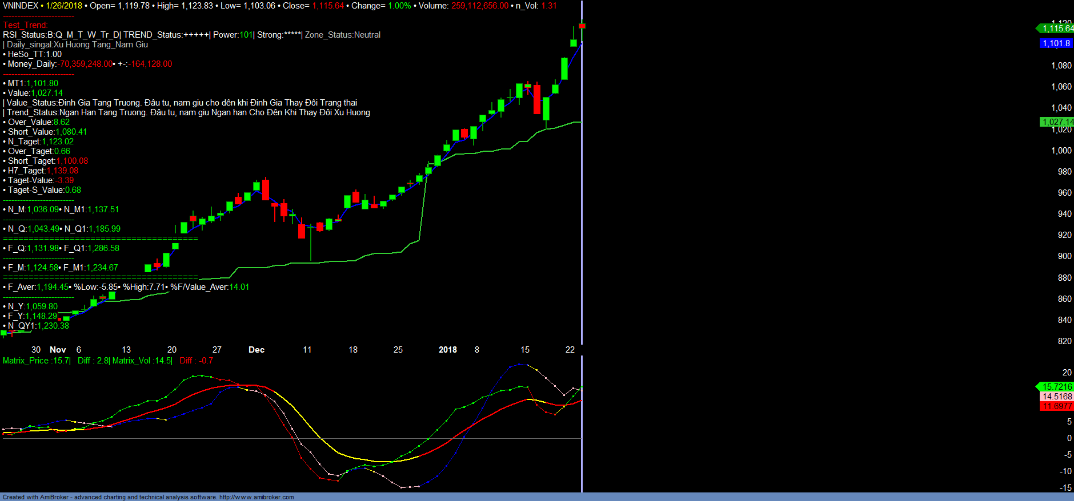
Task: Click the 22 date marker on axis
Action: point(570,350)
